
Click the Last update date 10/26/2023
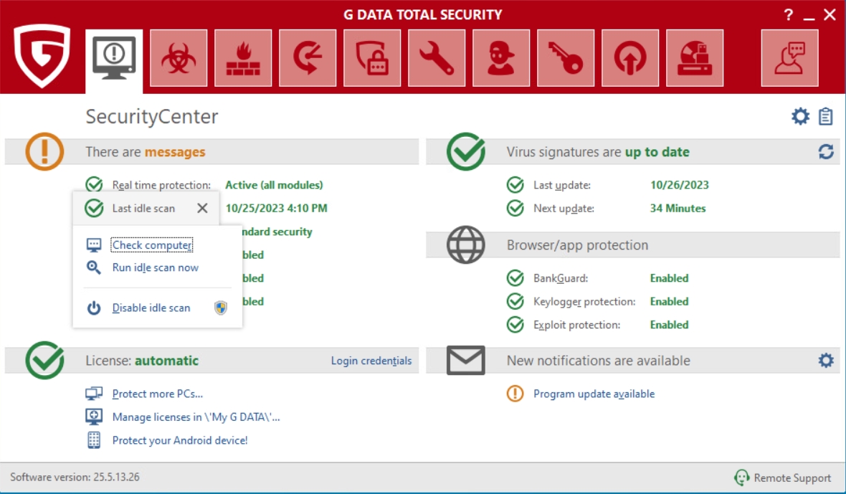679,185
